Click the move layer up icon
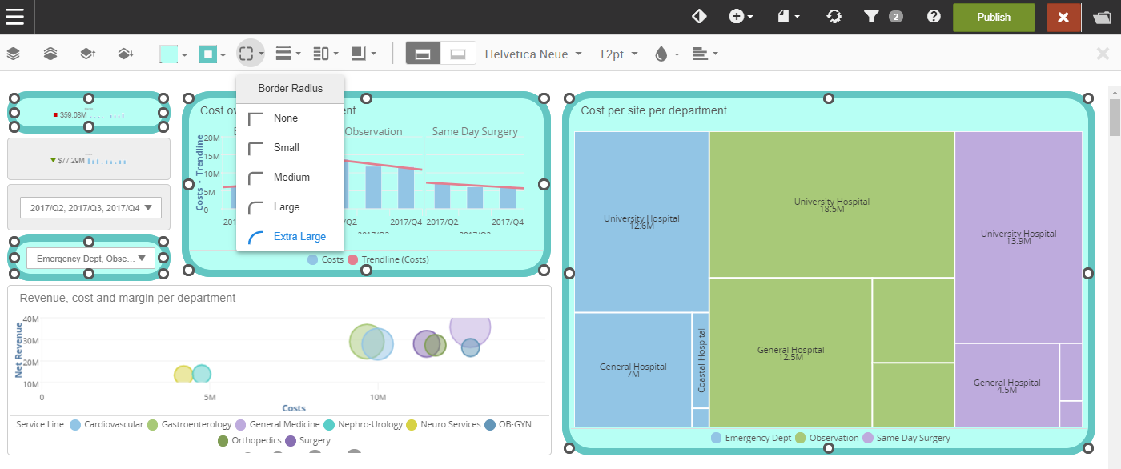This screenshot has height=469, width=1121. (x=88, y=54)
